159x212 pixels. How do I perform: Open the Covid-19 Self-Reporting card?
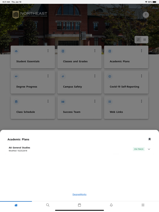tap(126, 82)
